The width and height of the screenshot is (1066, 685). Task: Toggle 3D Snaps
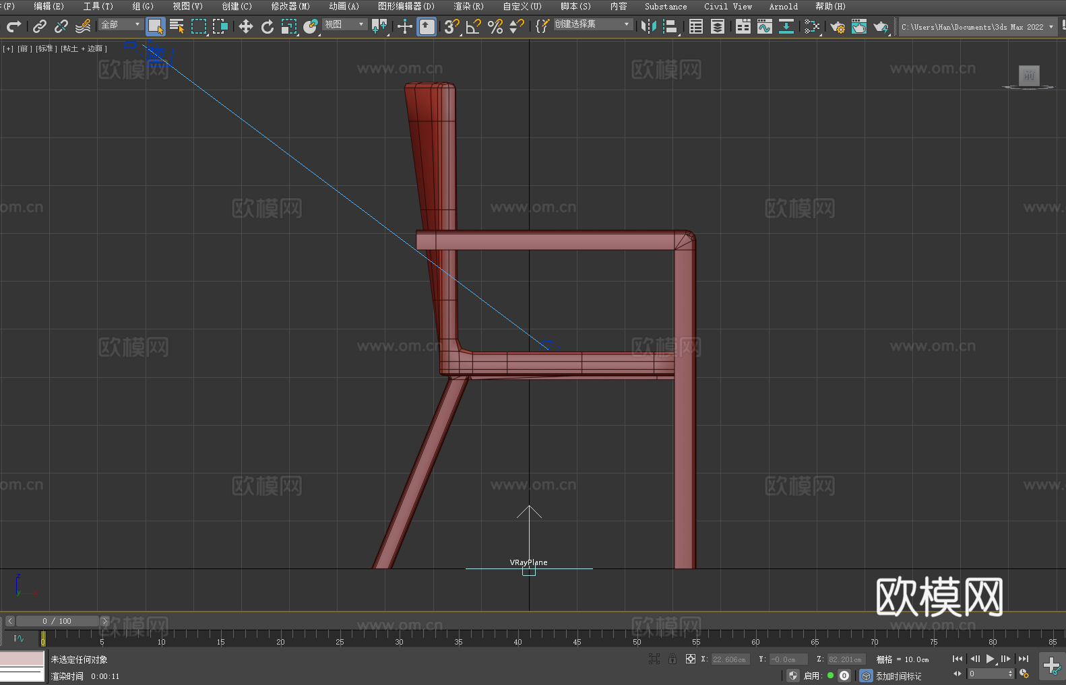coord(452,26)
